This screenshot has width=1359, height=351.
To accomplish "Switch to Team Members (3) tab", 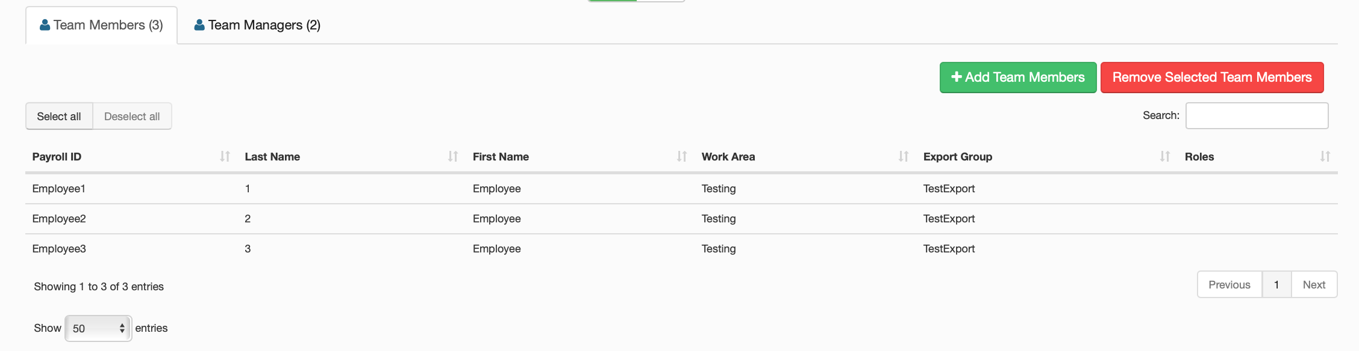I will point(101,25).
